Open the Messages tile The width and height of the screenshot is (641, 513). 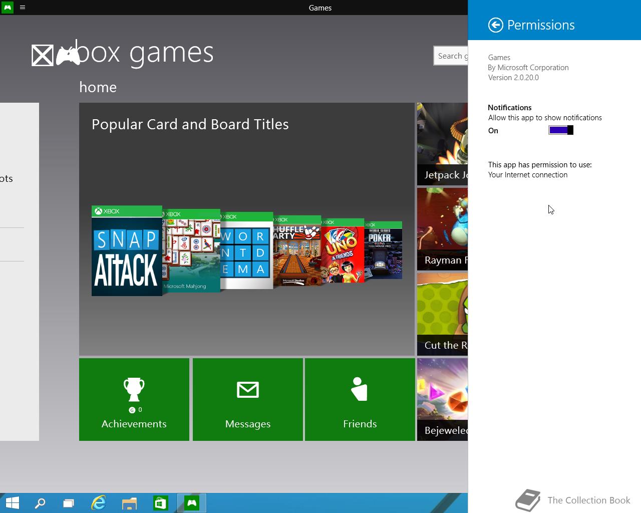coord(248,399)
